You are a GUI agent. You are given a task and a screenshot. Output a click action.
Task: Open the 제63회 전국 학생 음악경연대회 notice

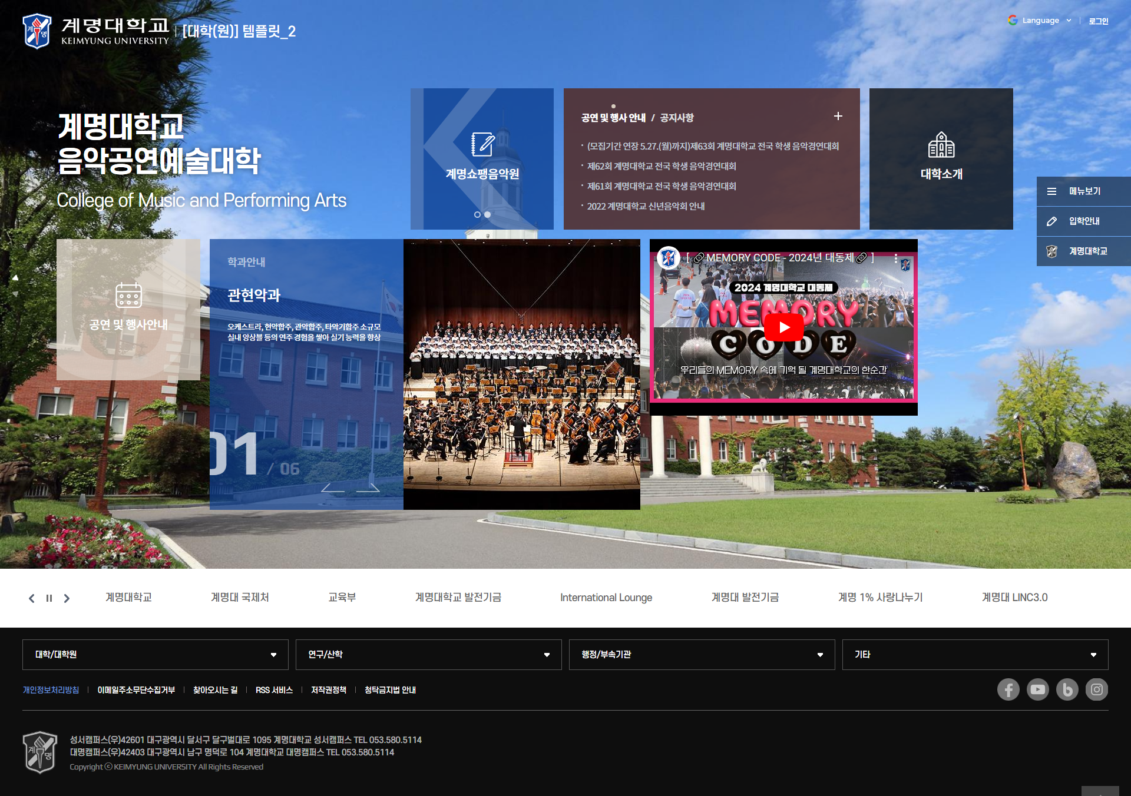click(713, 147)
